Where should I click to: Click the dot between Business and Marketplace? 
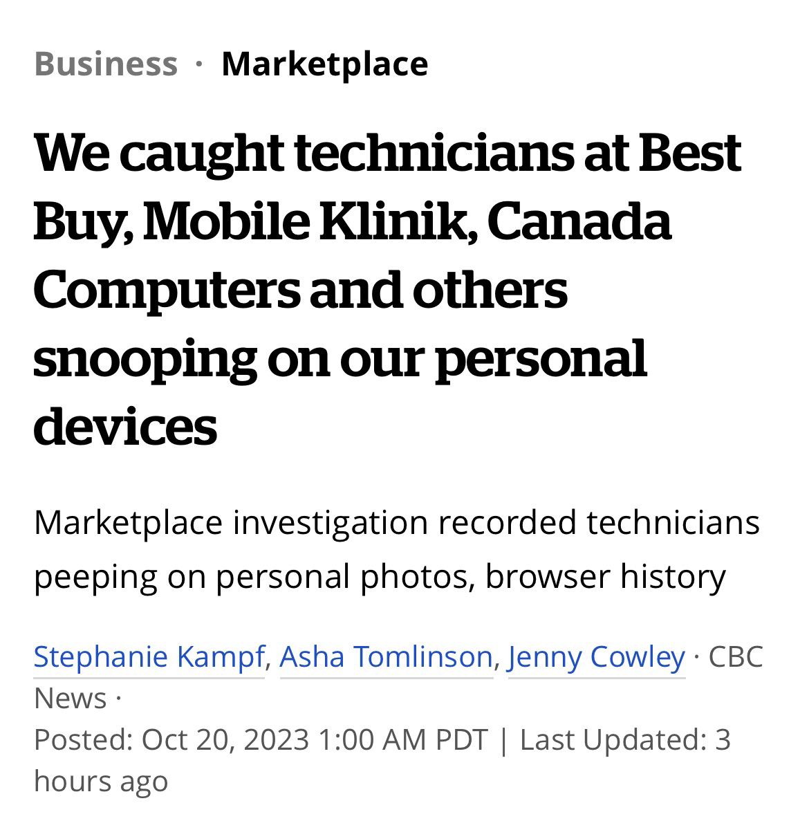(x=199, y=64)
